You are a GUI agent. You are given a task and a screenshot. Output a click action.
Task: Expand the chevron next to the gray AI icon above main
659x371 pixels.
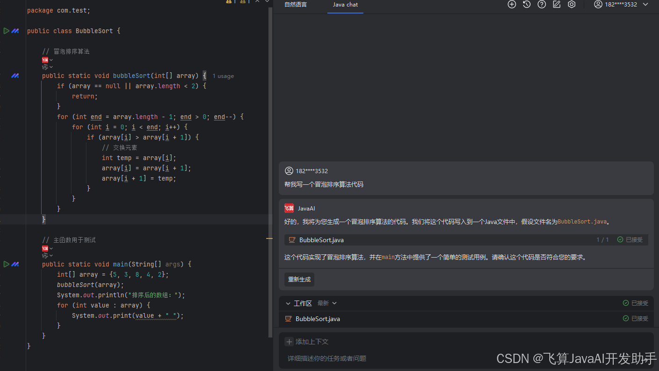[51, 256]
